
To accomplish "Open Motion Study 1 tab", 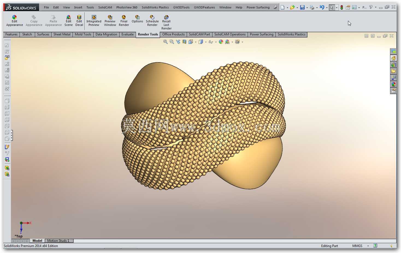I will [58, 241].
